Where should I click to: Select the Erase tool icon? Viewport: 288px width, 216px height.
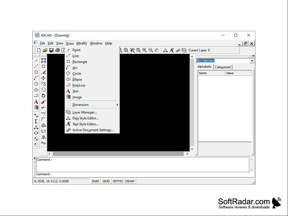click(x=44, y=72)
